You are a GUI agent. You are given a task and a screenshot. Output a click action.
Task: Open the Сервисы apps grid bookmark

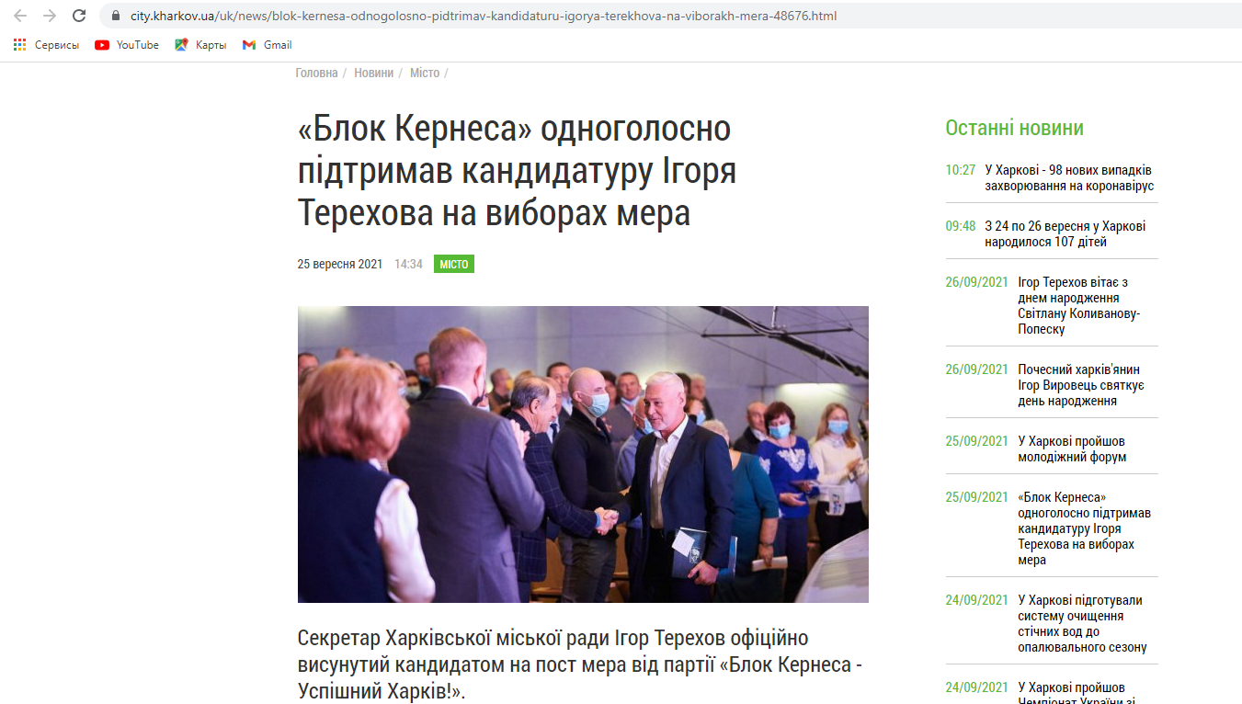pyautogui.click(x=46, y=44)
